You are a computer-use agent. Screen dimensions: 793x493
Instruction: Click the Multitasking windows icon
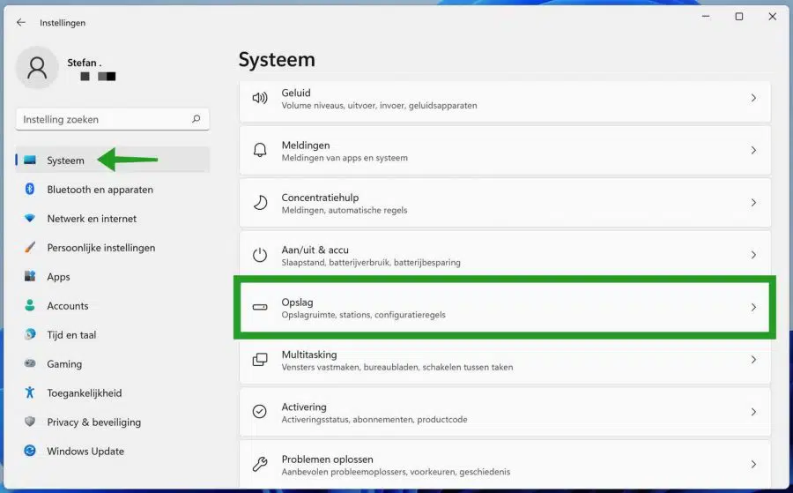(x=260, y=359)
